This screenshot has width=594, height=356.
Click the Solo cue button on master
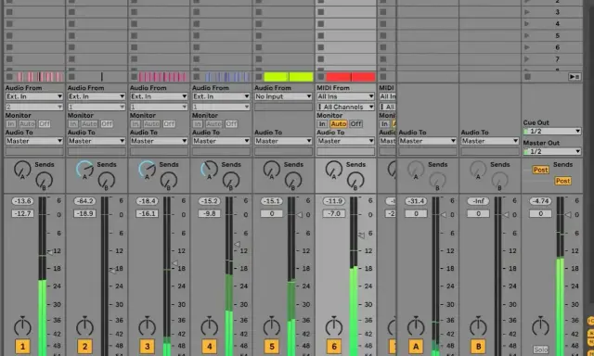click(540, 350)
